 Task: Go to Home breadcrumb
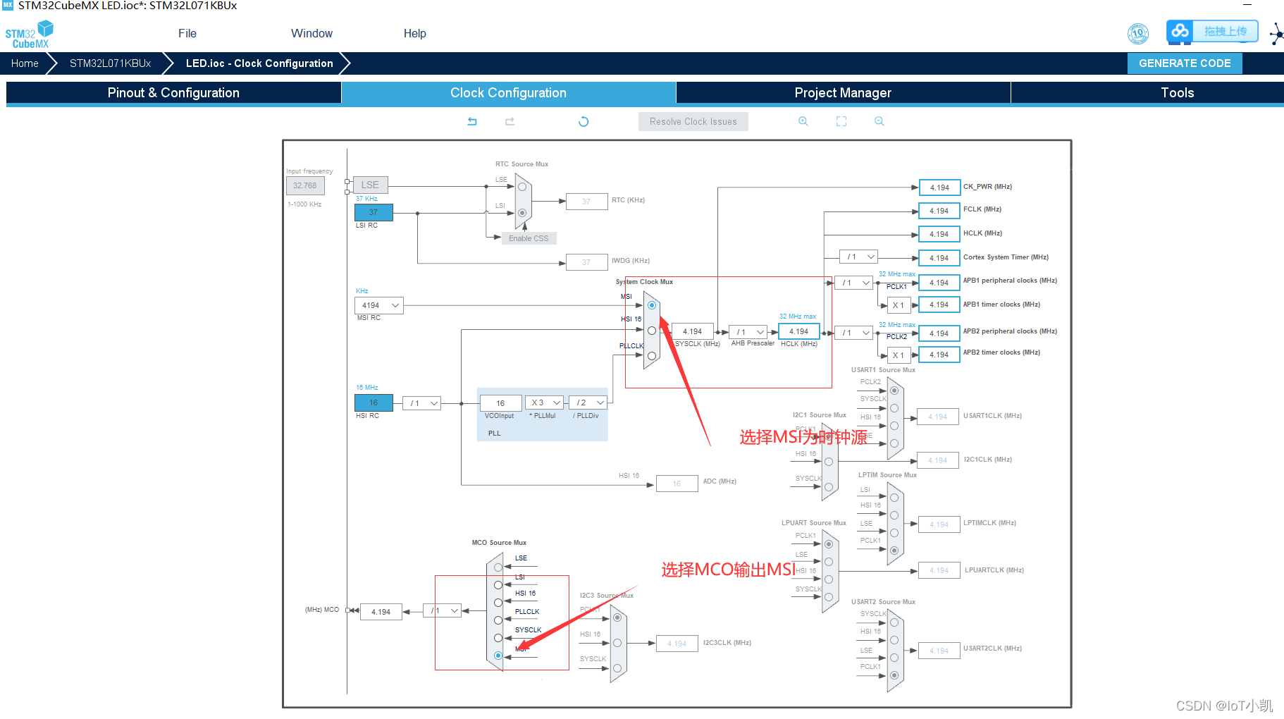(25, 63)
